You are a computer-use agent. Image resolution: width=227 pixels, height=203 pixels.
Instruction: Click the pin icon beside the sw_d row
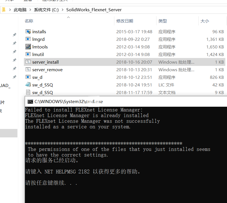pyautogui.click(x=15, y=77)
